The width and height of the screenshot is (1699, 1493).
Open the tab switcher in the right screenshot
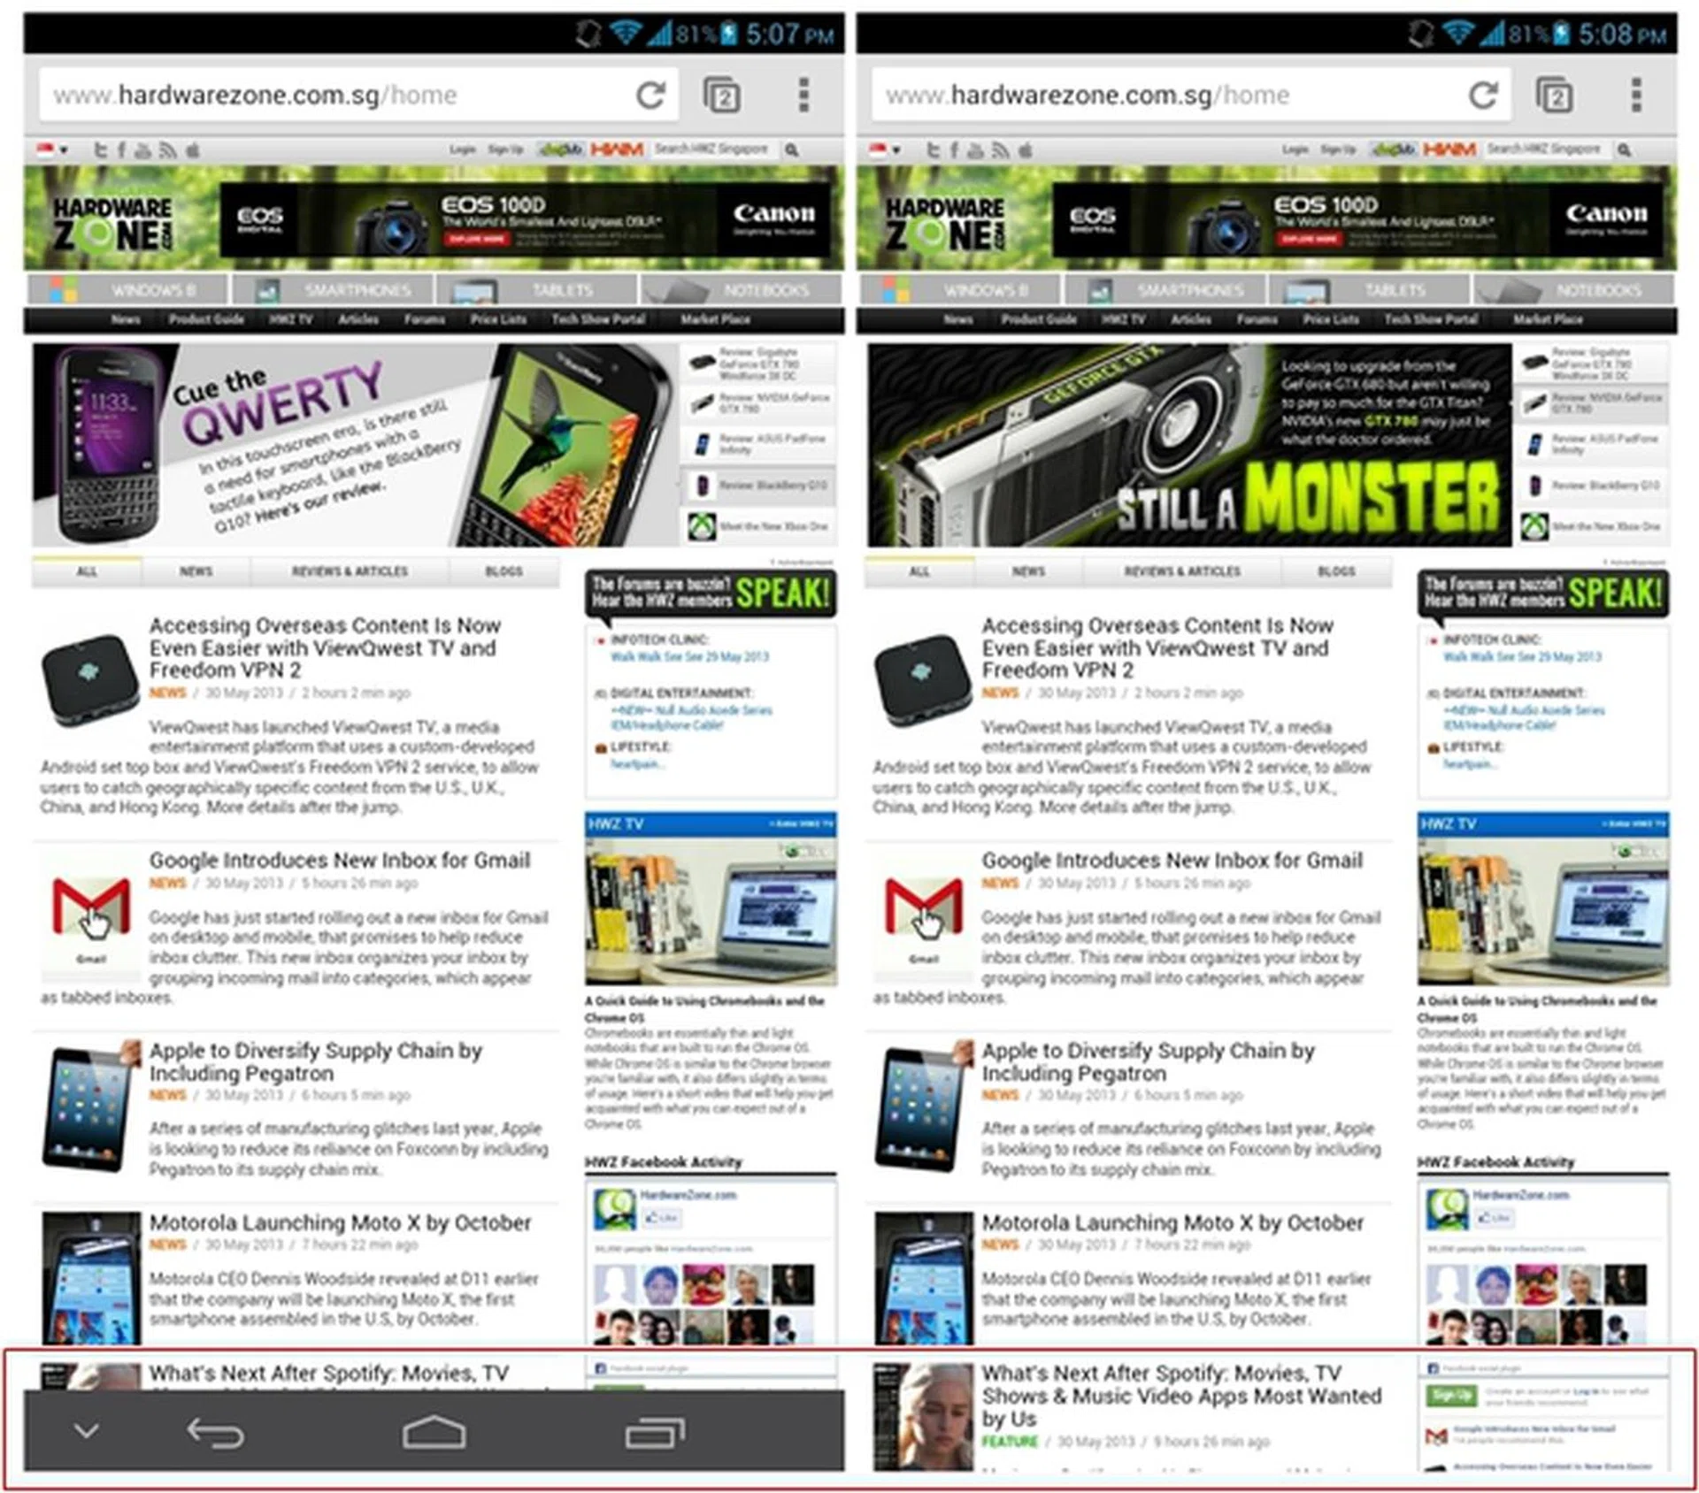[x=1554, y=95]
